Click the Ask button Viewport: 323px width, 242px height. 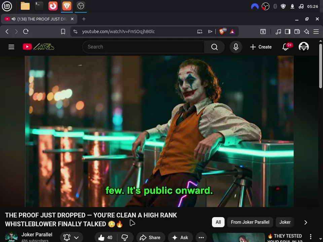point(180,238)
